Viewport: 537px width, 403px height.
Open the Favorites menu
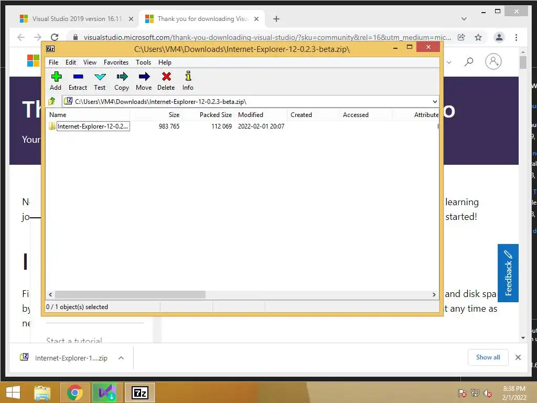(x=116, y=62)
